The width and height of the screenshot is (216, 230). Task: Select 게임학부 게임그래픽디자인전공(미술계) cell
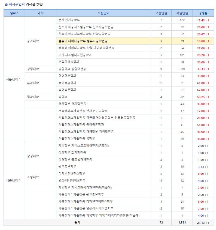[104, 188]
